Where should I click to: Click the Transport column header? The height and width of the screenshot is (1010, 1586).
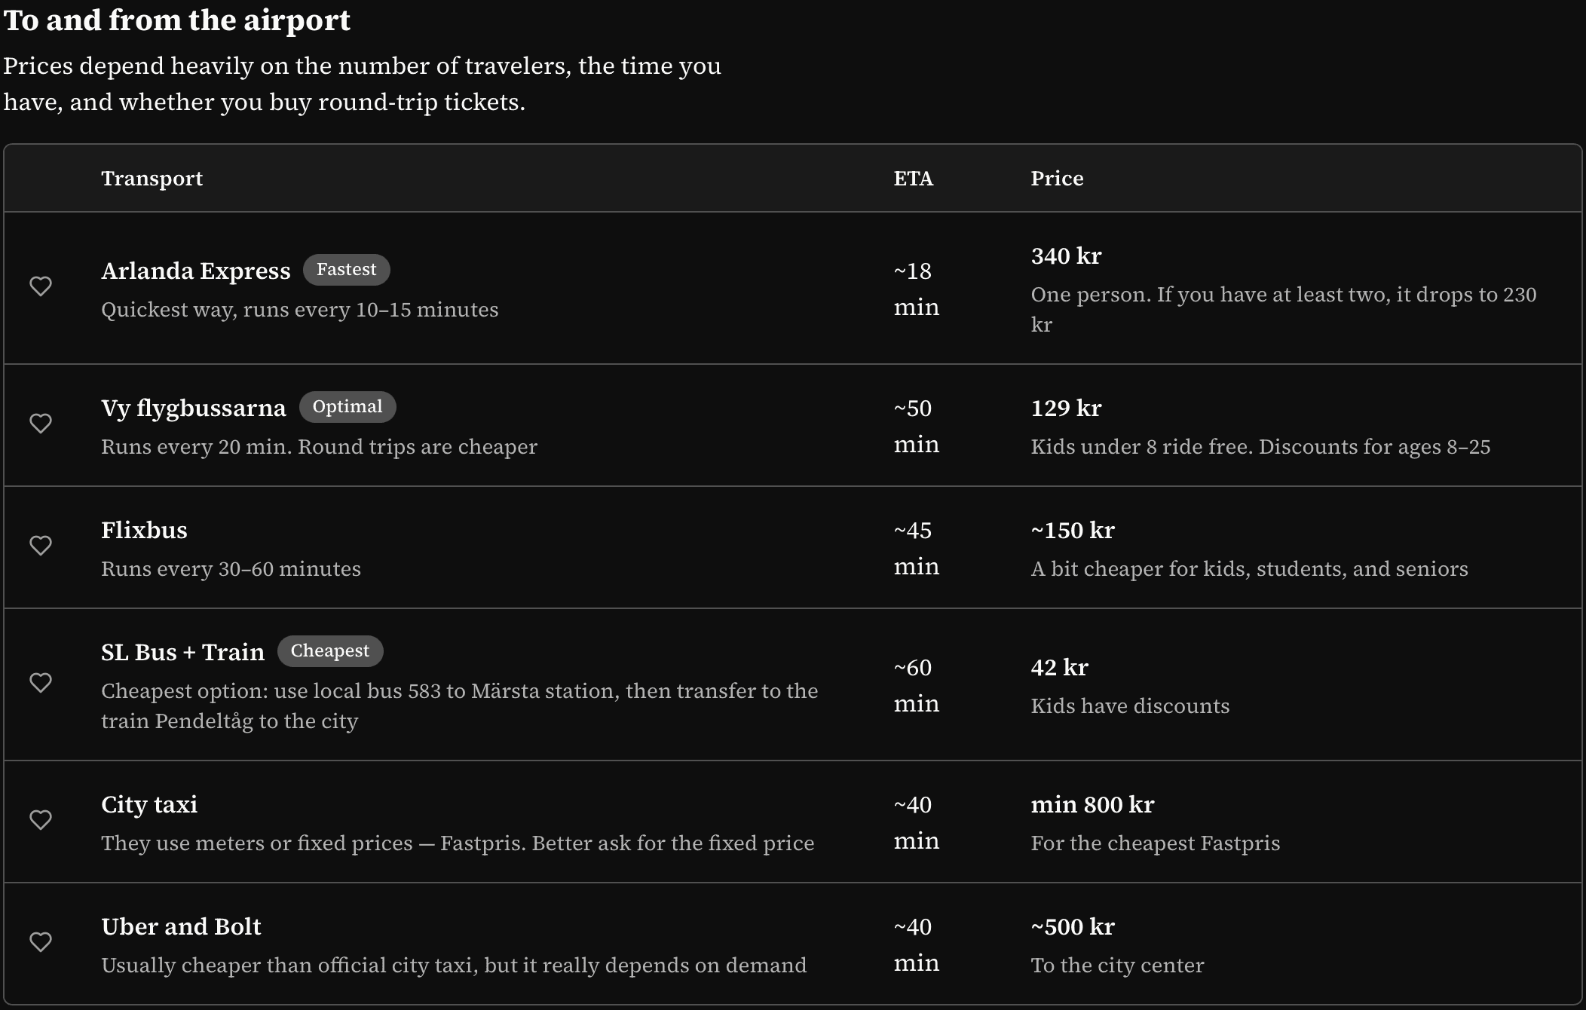click(x=152, y=179)
